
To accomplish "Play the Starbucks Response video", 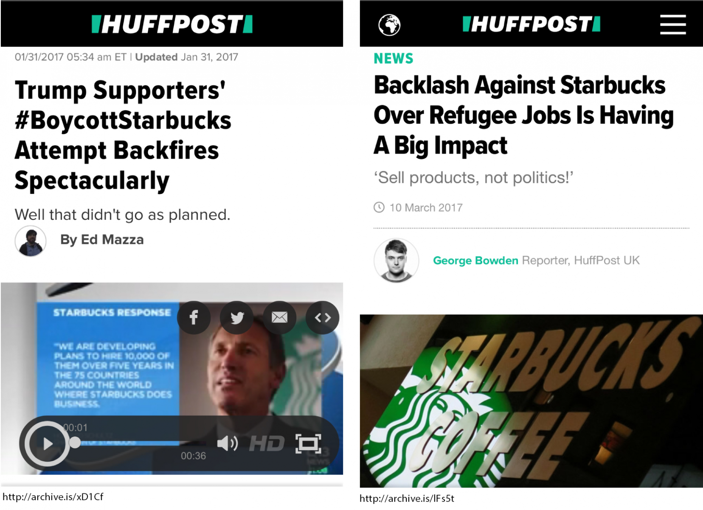I will [x=47, y=444].
